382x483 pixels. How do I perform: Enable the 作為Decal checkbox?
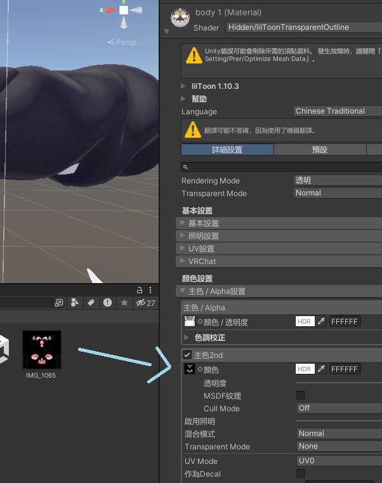[301, 473]
